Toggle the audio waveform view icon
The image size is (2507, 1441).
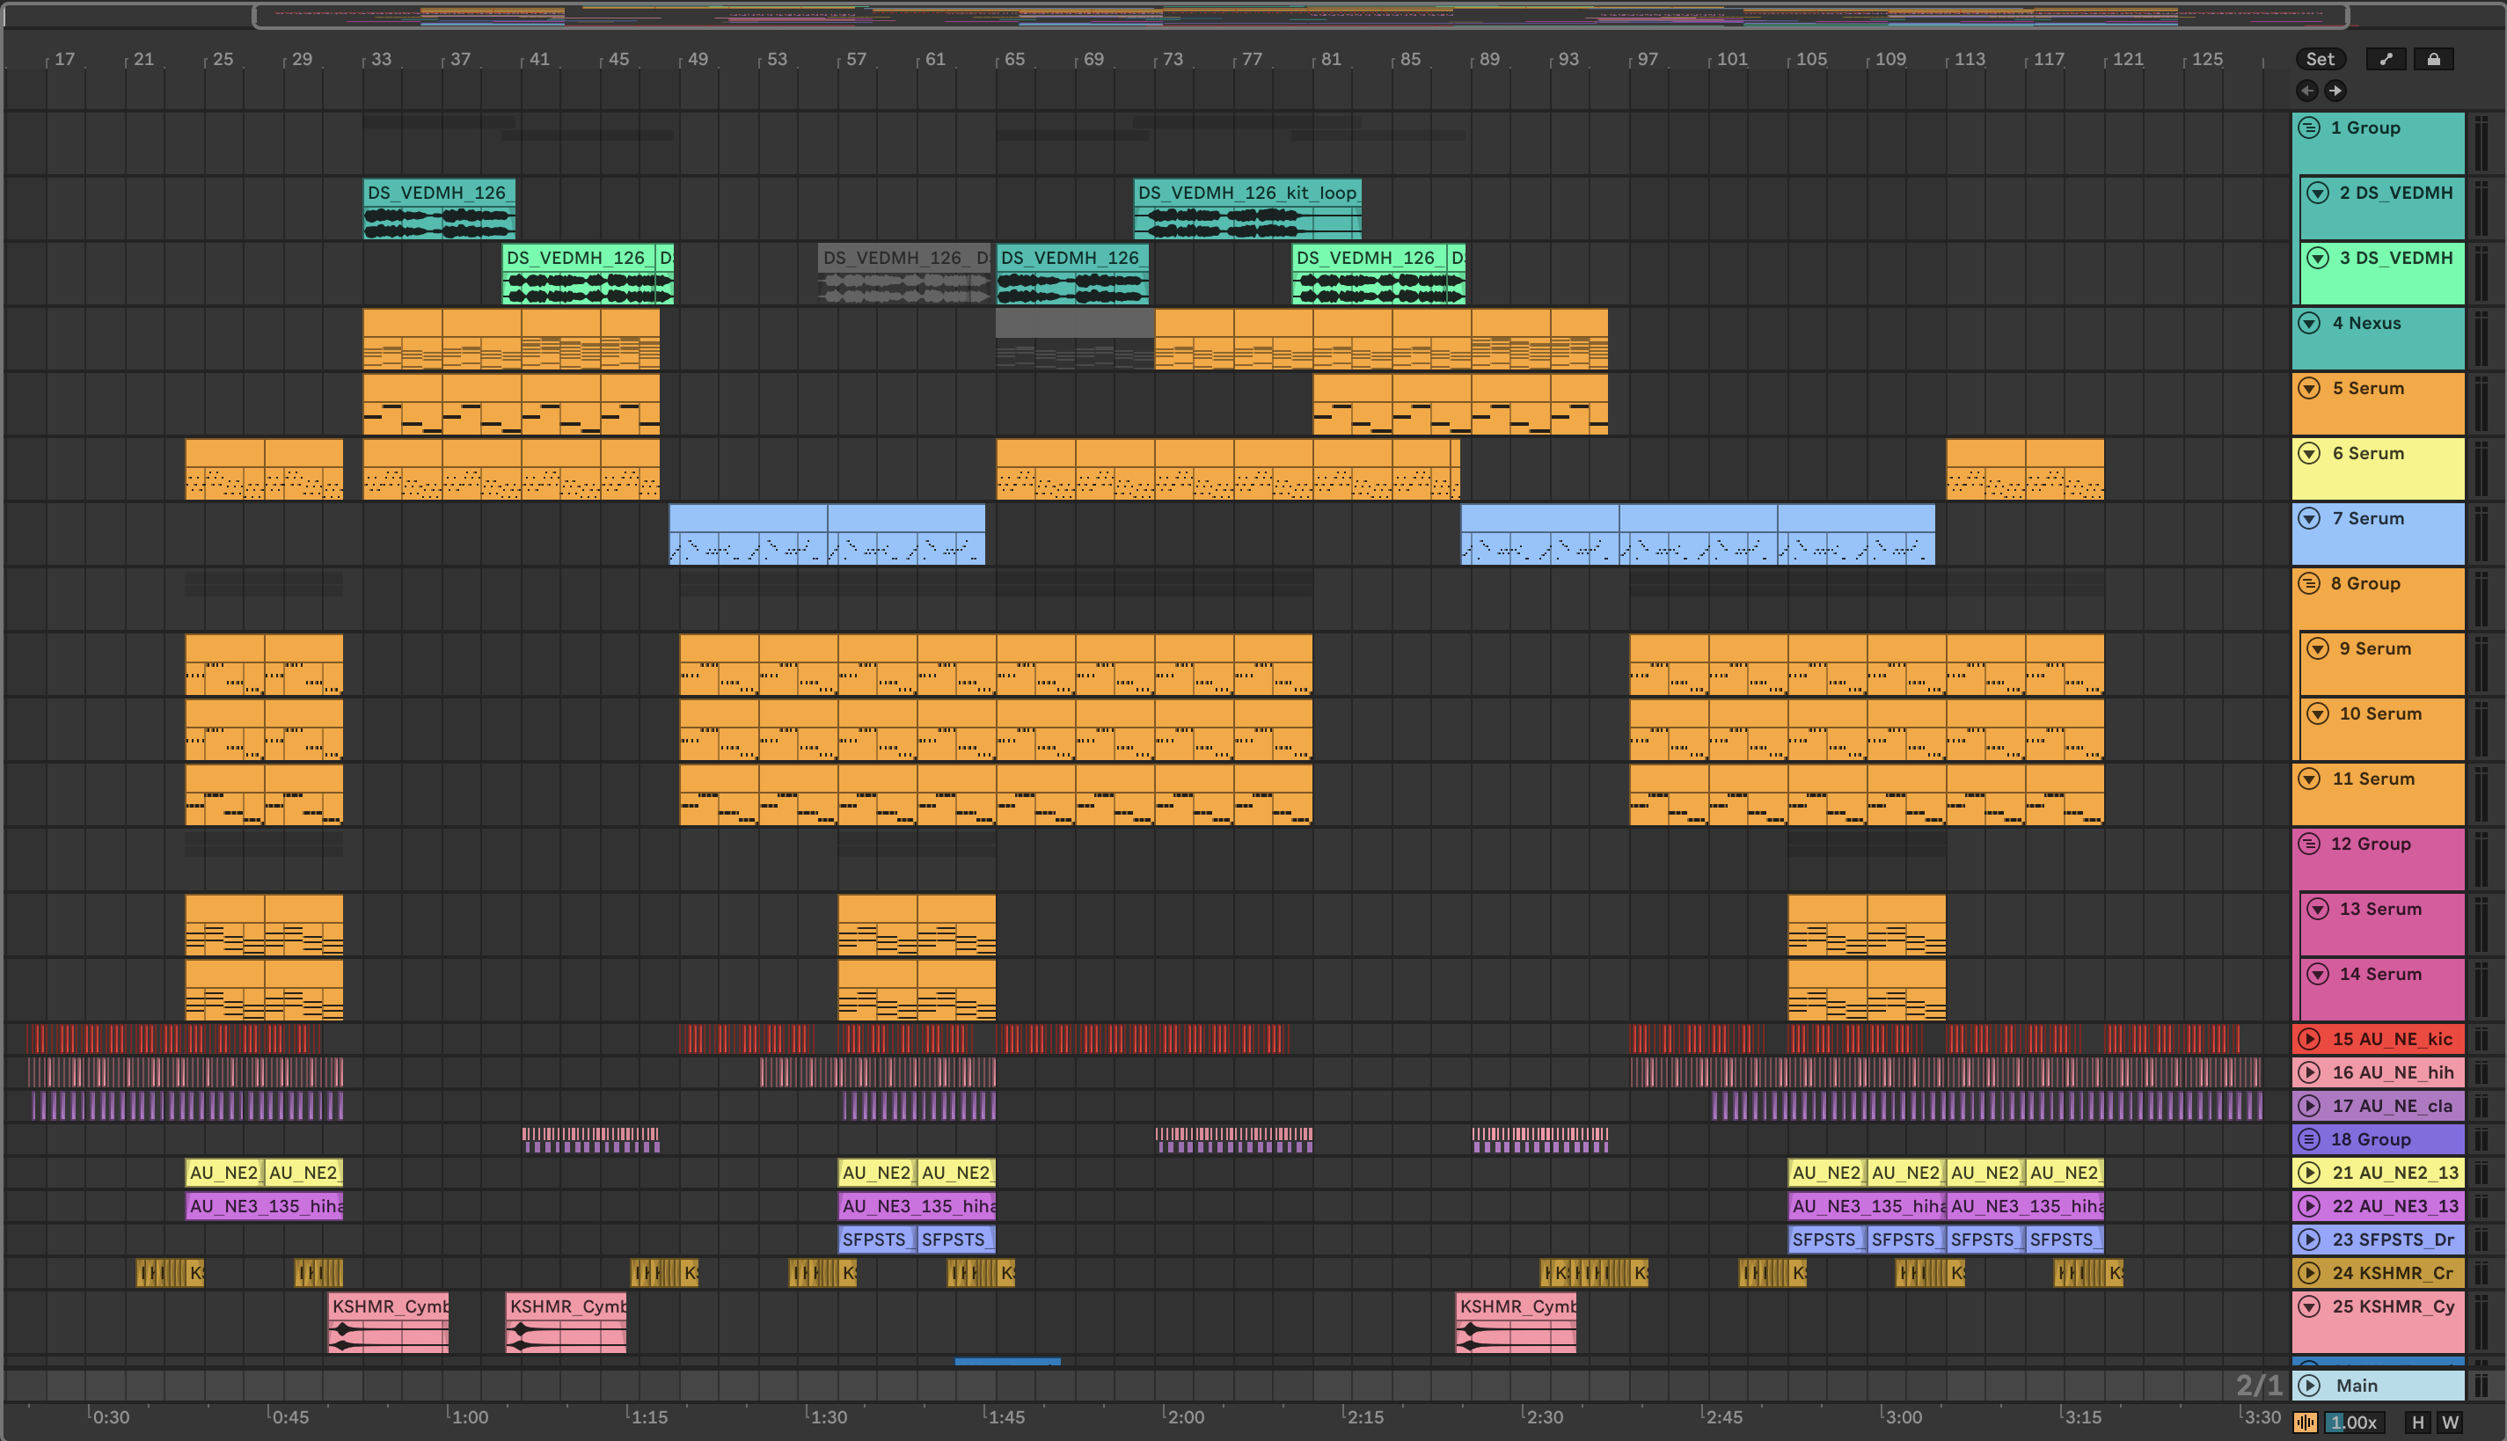tap(2306, 1423)
